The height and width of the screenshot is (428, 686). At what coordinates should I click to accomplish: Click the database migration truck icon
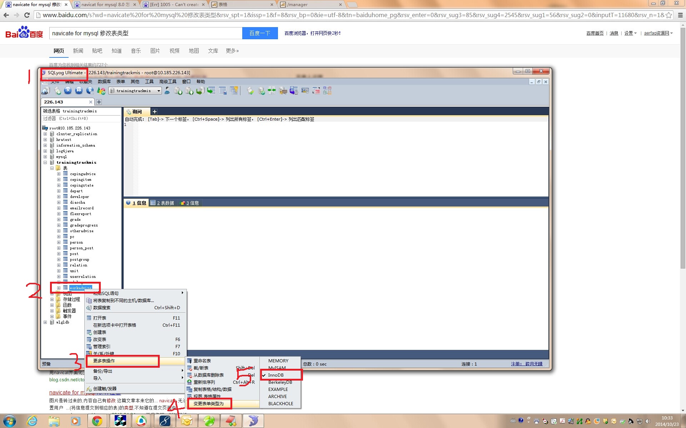tap(283, 91)
